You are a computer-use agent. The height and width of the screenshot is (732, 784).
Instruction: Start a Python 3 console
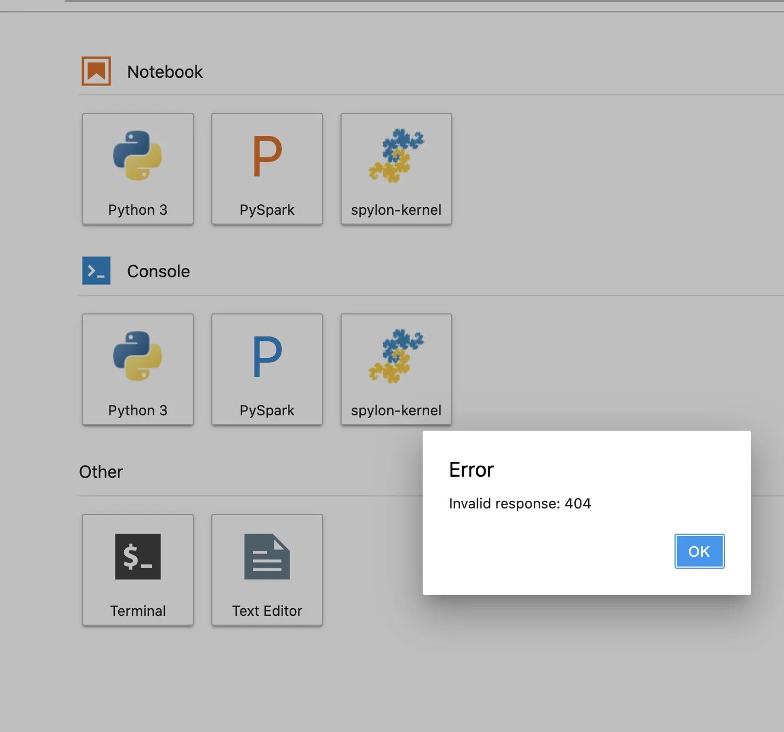coord(138,369)
